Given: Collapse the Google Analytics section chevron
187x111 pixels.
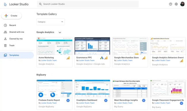Looking at the screenshot, I should (x=60, y=32).
